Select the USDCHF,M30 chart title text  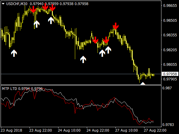[x=17, y=4]
